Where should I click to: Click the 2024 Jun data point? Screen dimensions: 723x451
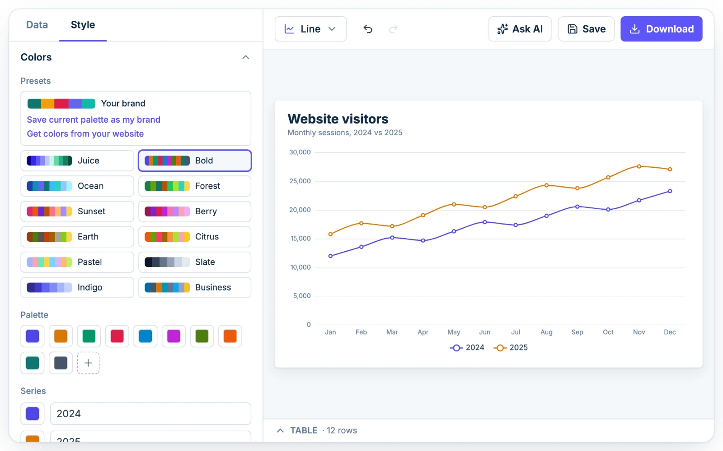485,222
